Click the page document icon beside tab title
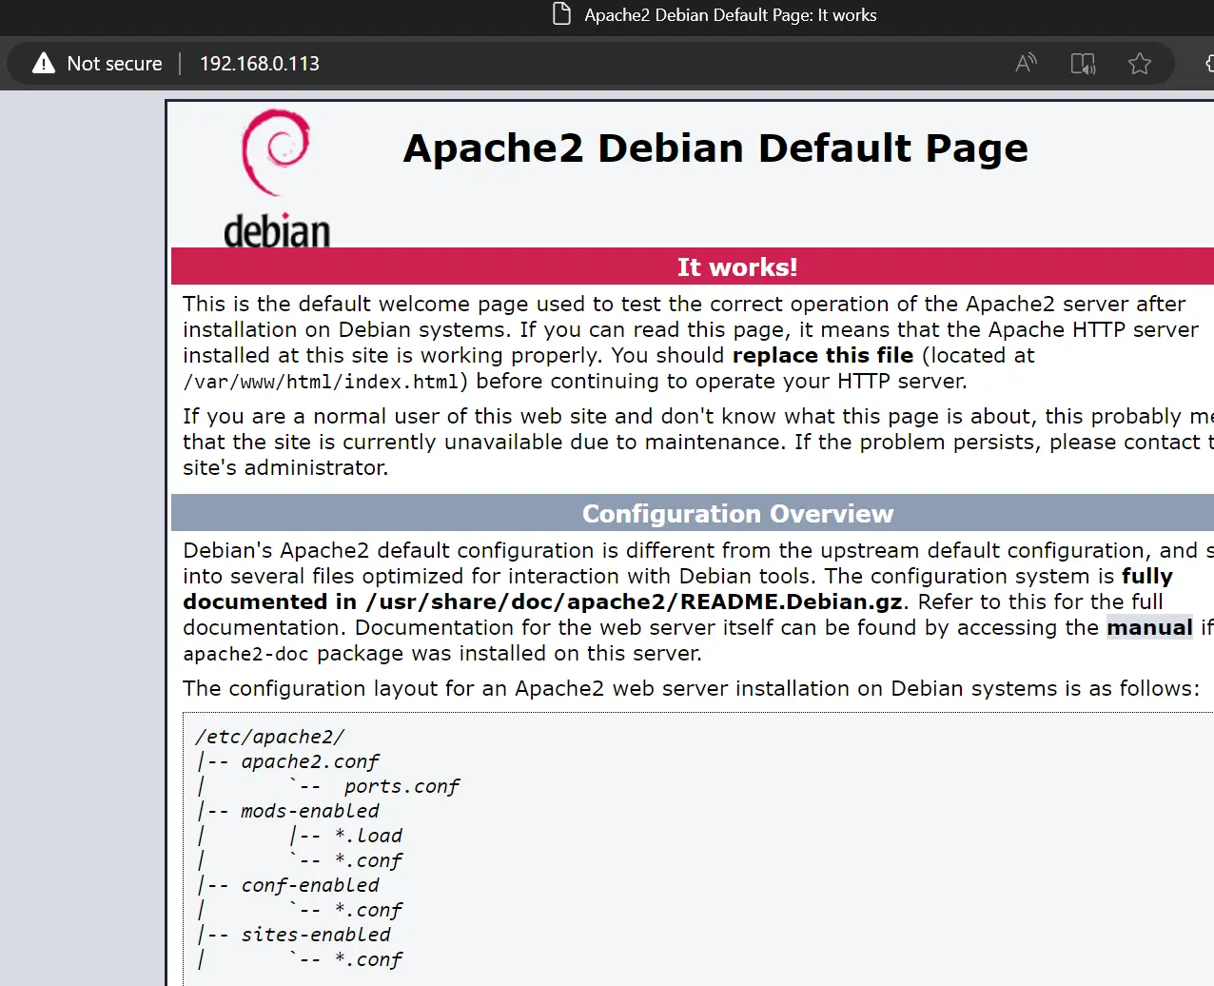Viewport: 1214px width, 986px height. coord(562,14)
